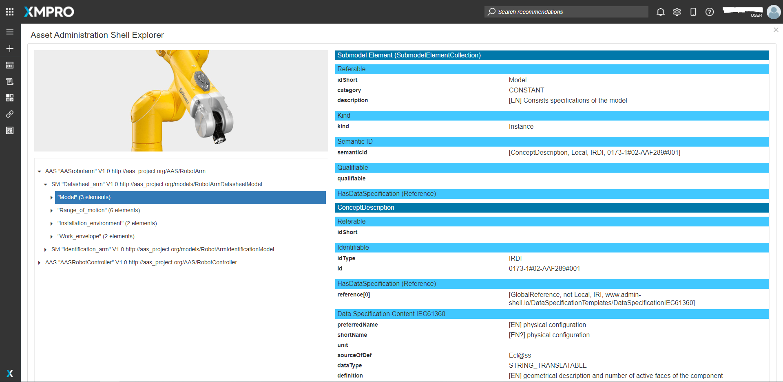Expand AAS "AASRobotController" node arrow

tap(39, 263)
